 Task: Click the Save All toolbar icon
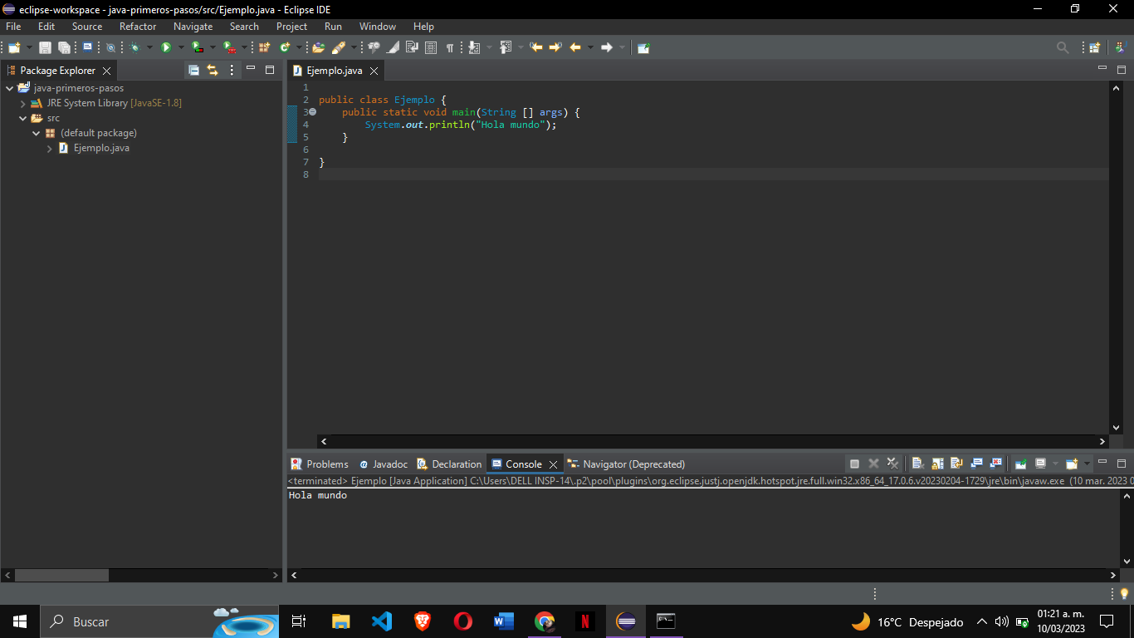(64, 47)
